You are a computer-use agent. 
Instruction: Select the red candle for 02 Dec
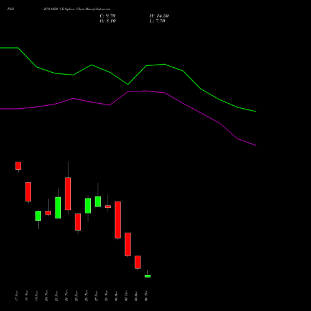click(x=128, y=244)
